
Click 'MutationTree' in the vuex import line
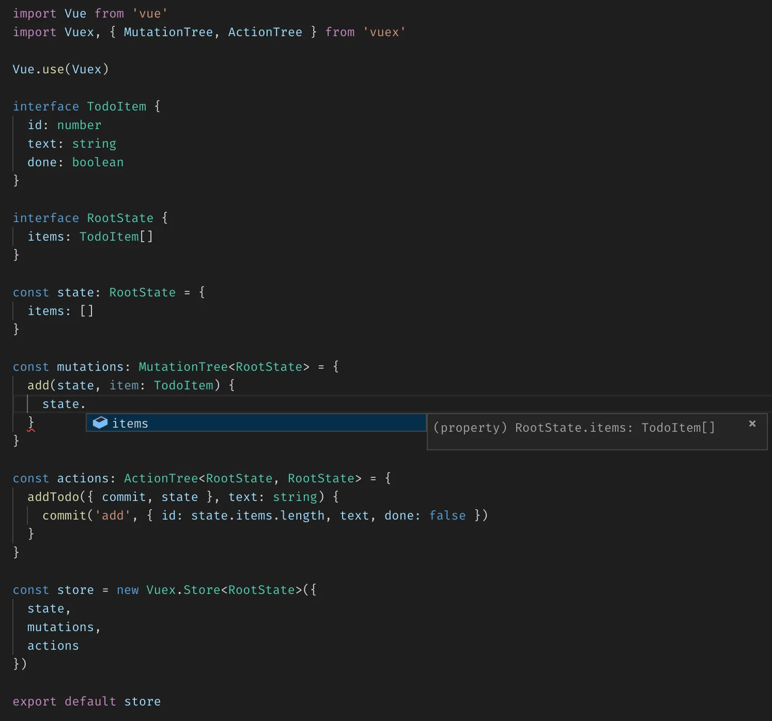[x=168, y=33]
